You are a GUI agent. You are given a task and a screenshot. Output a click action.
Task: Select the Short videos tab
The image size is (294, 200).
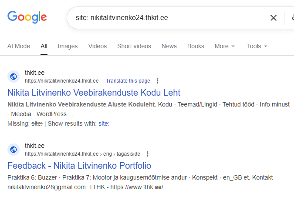click(x=134, y=46)
